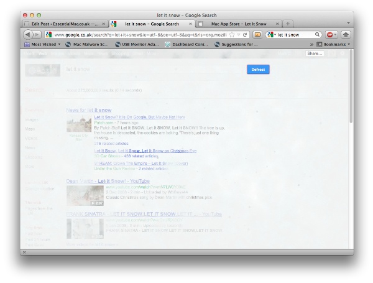
Task: Open FRANK SINATRA - LET IT SNOW result
Action: [x=144, y=214]
